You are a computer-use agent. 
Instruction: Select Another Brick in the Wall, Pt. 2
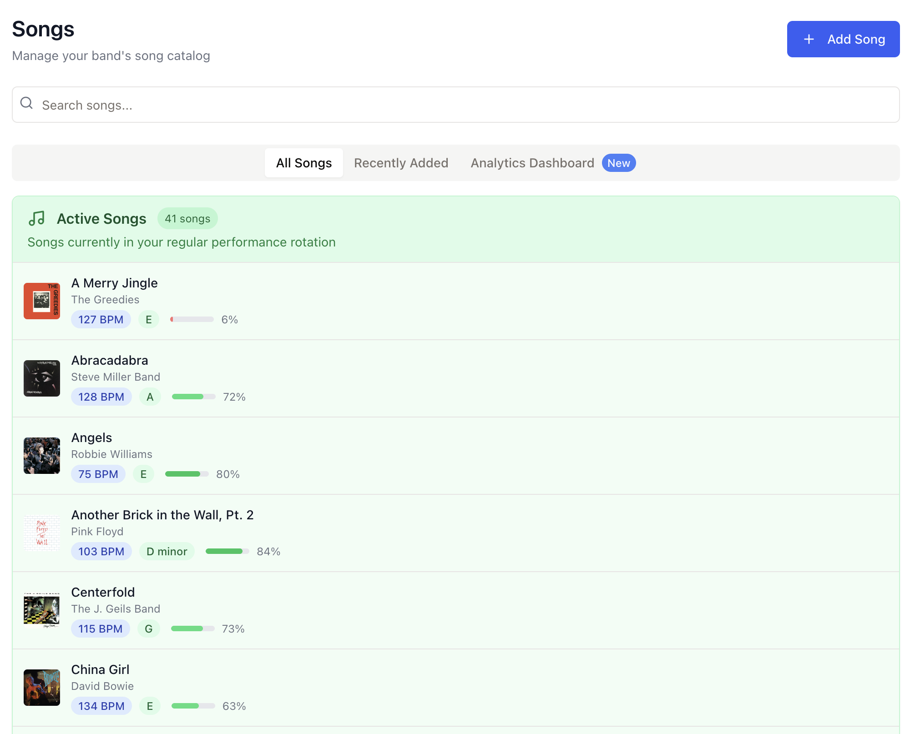pos(162,515)
